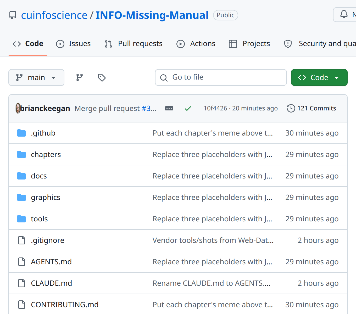Click the notifications bell icon
The height and width of the screenshot is (314, 356).
[344, 14]
